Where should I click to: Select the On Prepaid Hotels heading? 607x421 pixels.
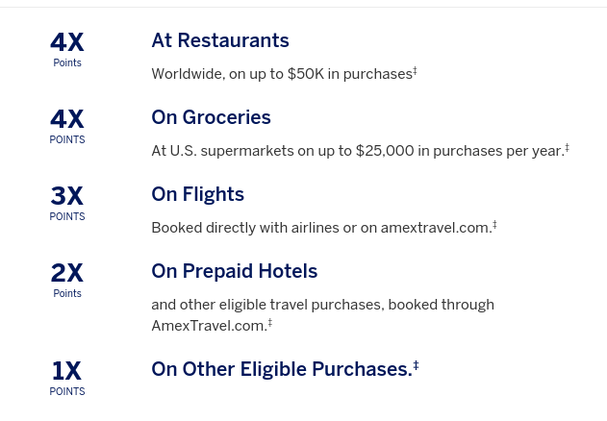click(234, 271)
